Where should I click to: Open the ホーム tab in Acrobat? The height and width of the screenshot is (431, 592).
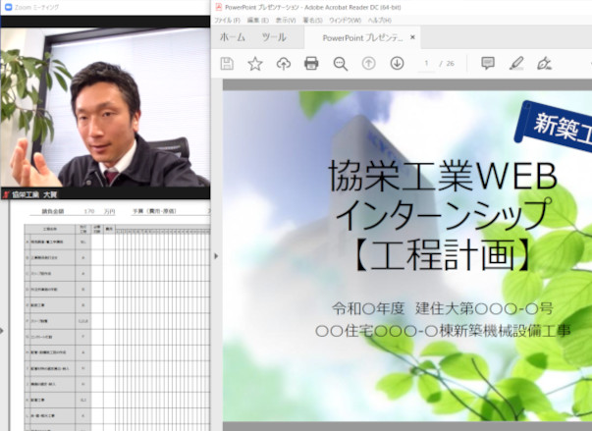(x=233, y=37)
